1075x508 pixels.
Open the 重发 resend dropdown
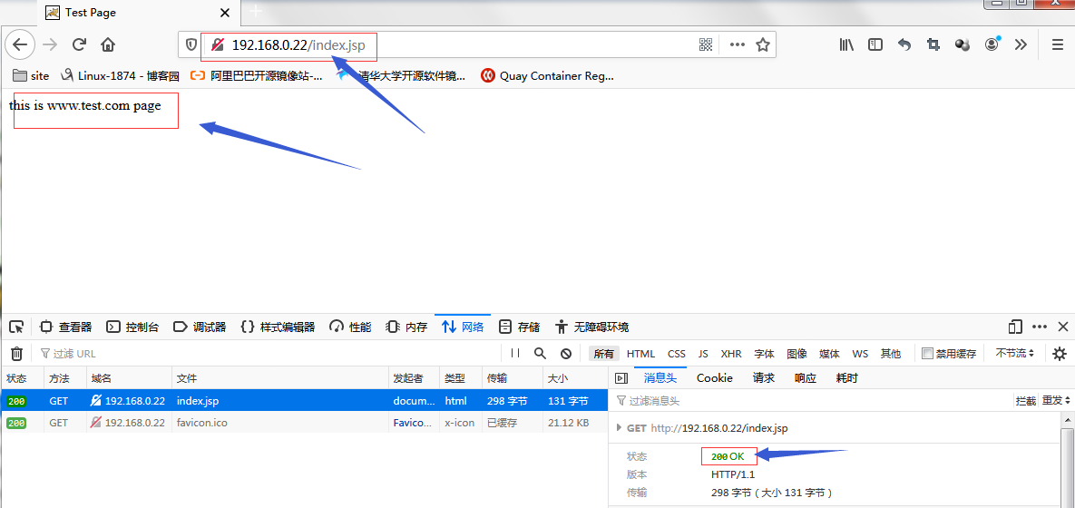coord(1056,401)
